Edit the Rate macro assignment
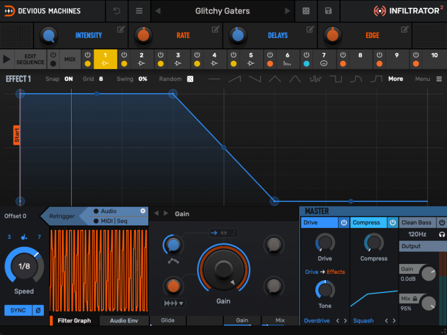447x335 pixels. [x=216, y=29]
